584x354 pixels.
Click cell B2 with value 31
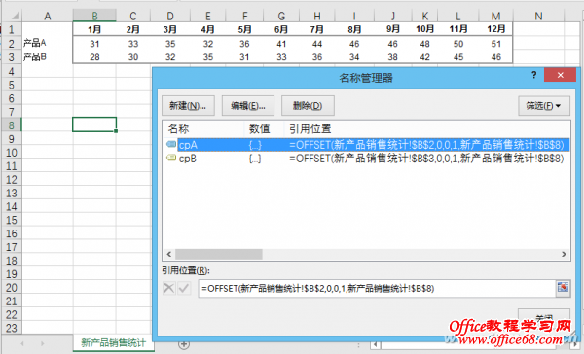click(94, 44)
